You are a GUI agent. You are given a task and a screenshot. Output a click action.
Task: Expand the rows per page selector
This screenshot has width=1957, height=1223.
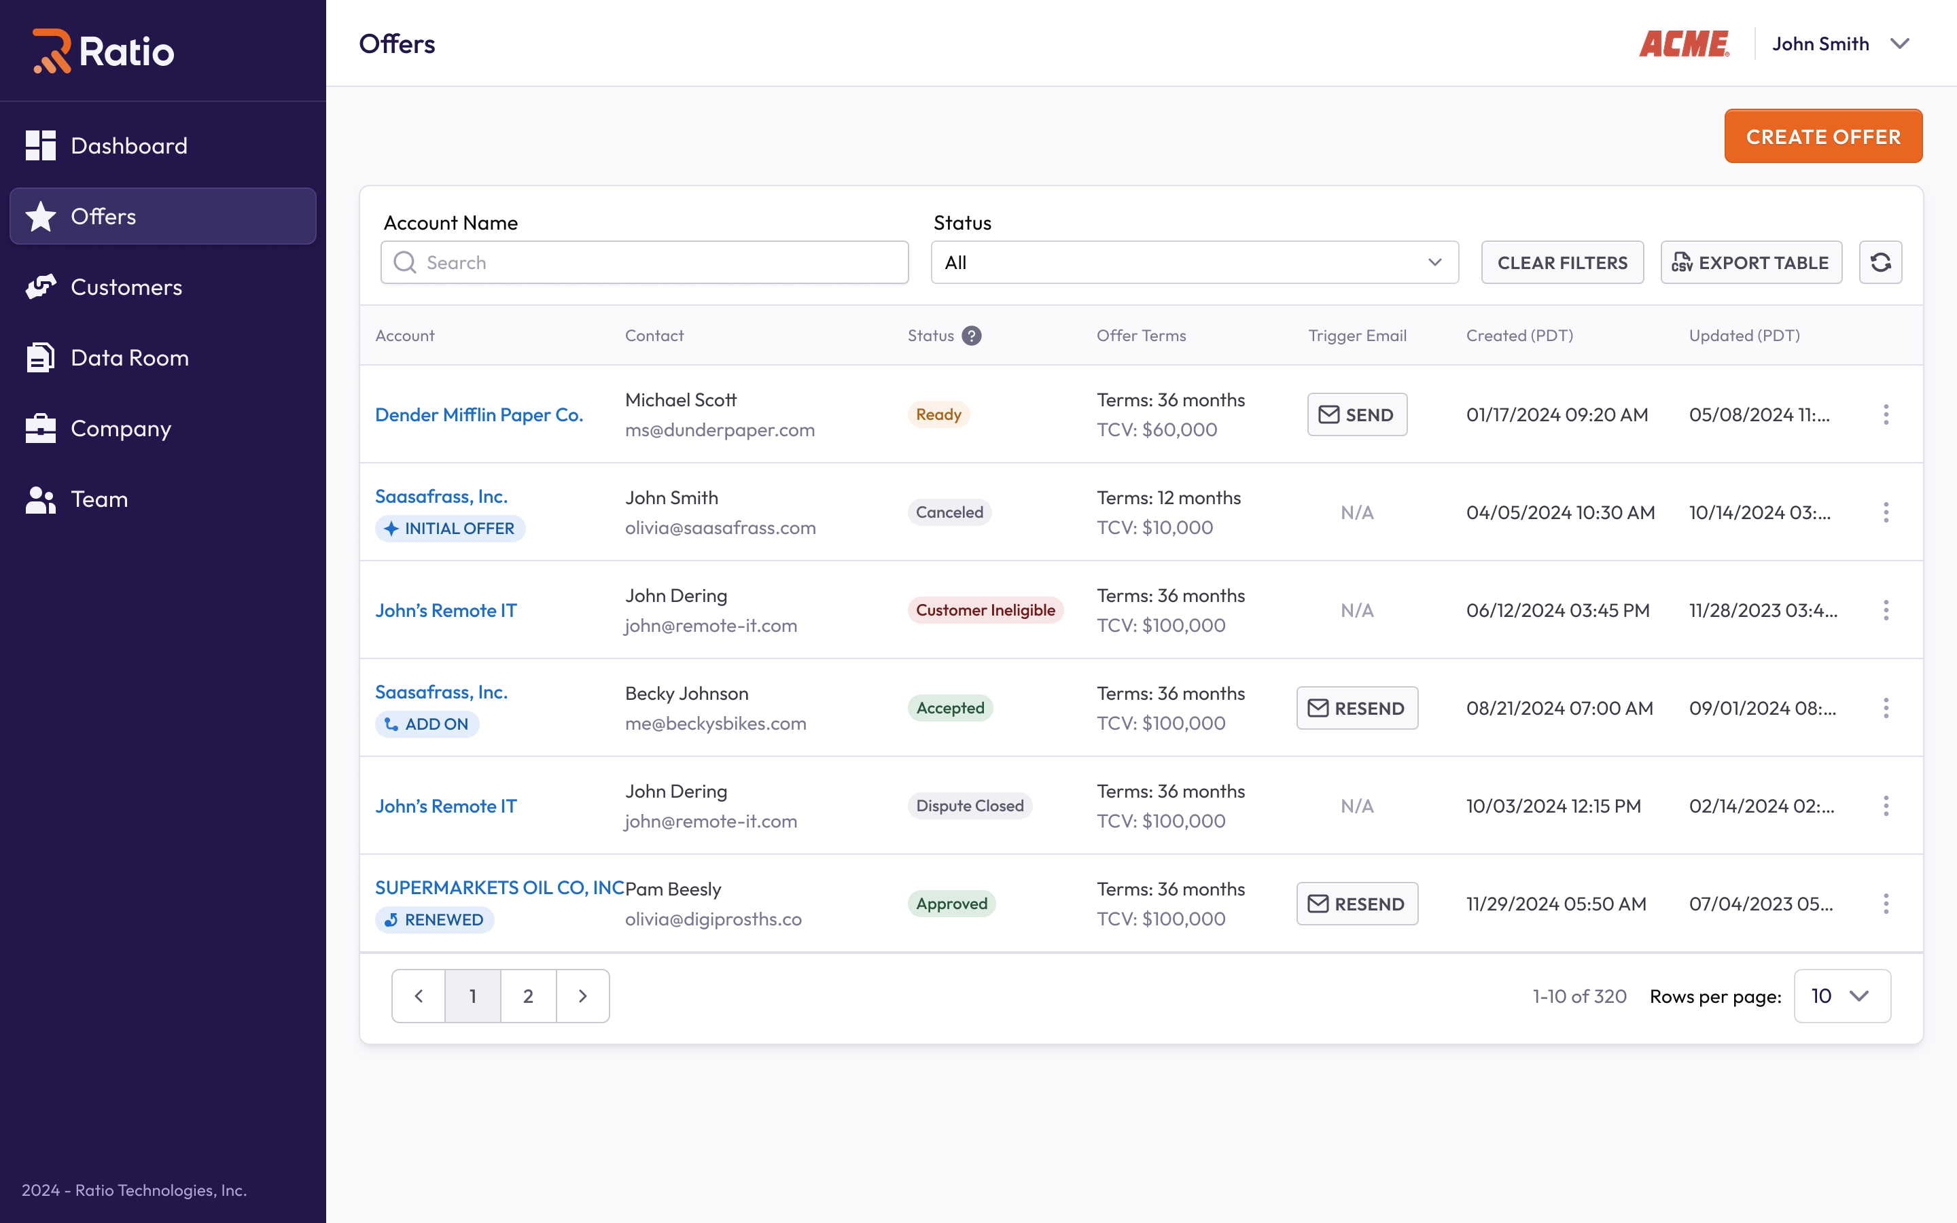pos(1841,995)
